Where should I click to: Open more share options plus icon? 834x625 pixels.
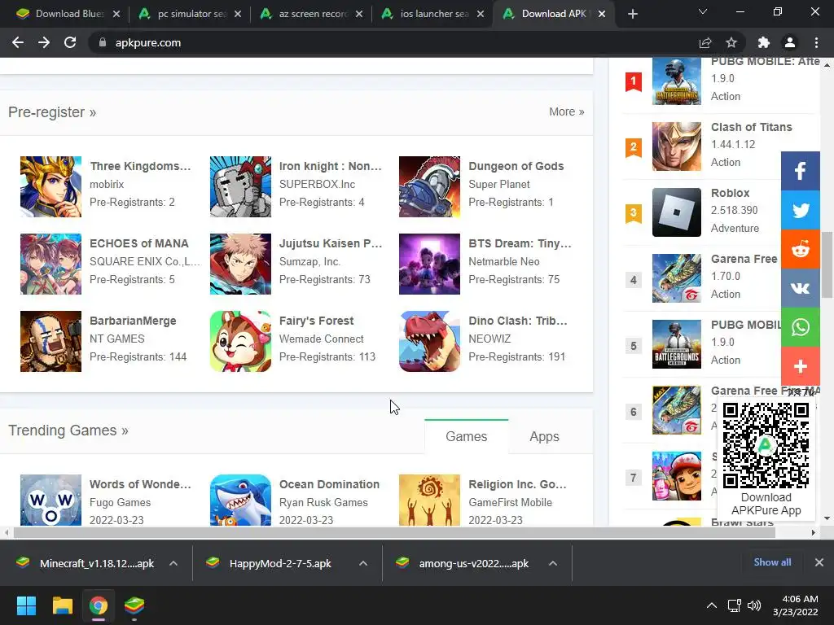(800, 366)
